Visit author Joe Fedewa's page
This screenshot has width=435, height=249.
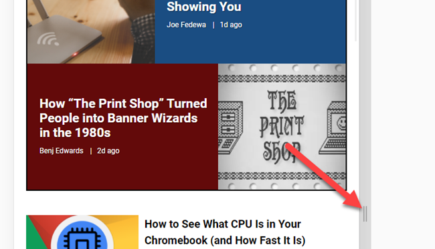pyautogui.click(x=186, y=25)
